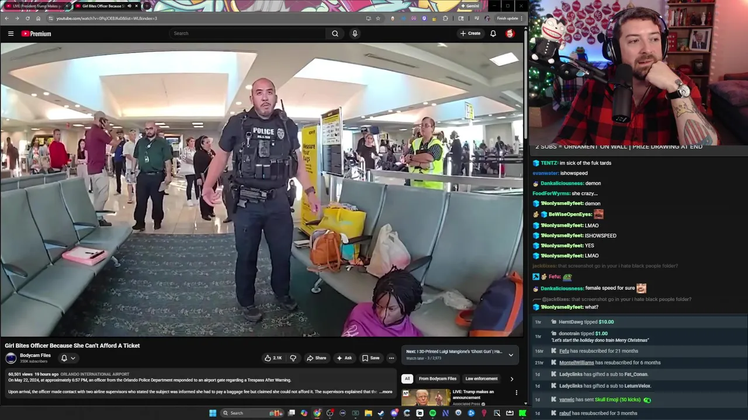
Task: Select the From Bodycam Files chip
Action: coord(437,379)
